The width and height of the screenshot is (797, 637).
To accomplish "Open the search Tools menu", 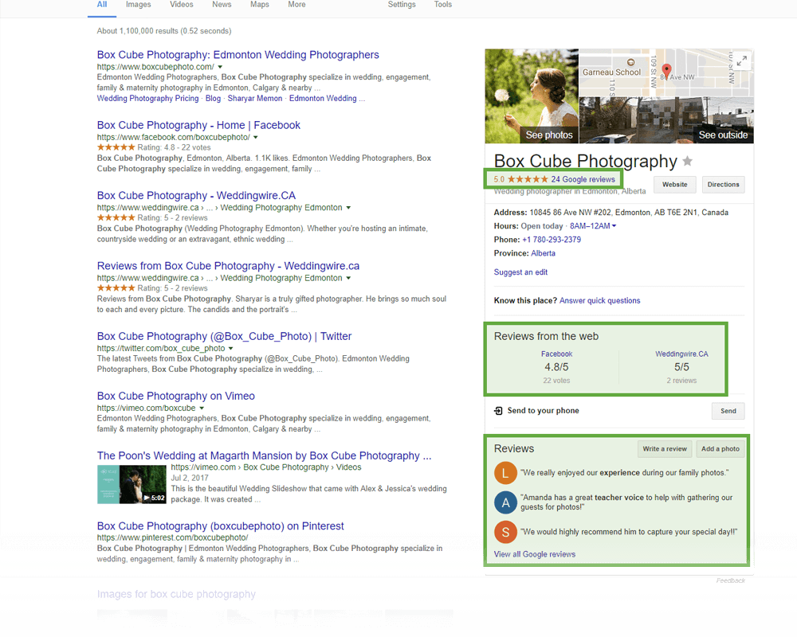I will tap(442, 5).
